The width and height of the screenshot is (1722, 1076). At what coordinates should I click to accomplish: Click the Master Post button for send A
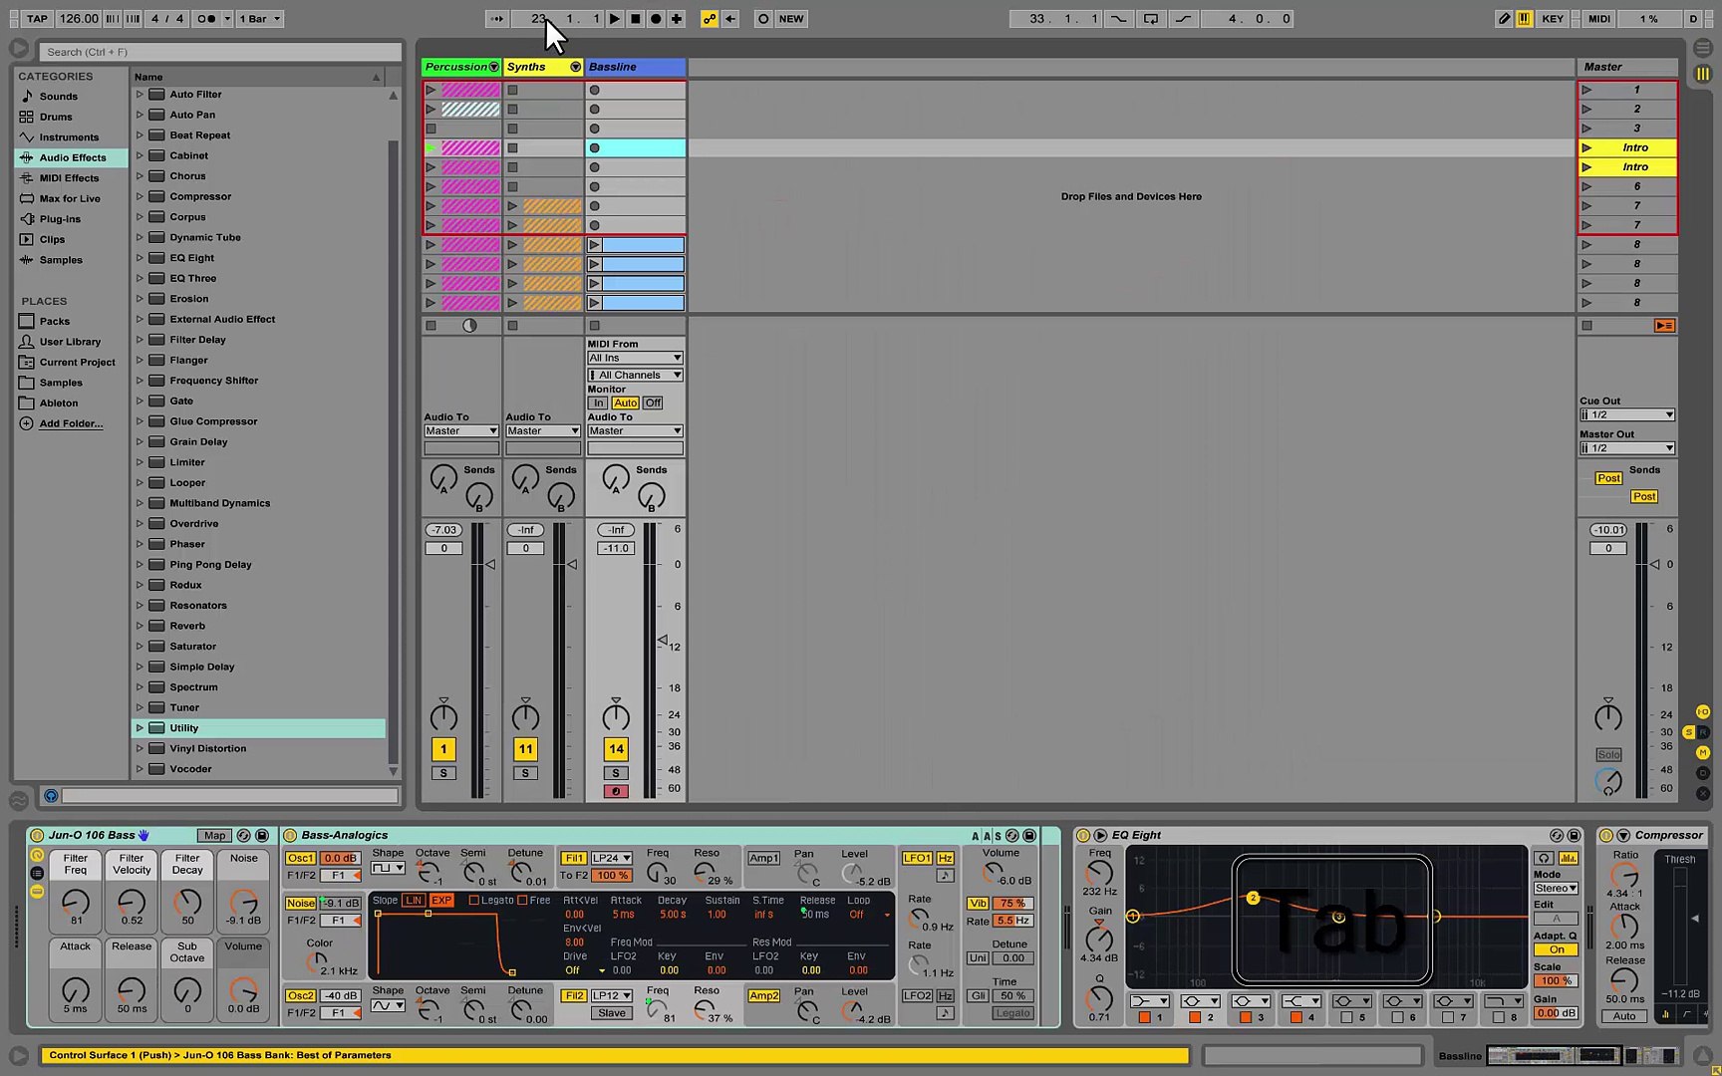click(x=1608, y=479)
